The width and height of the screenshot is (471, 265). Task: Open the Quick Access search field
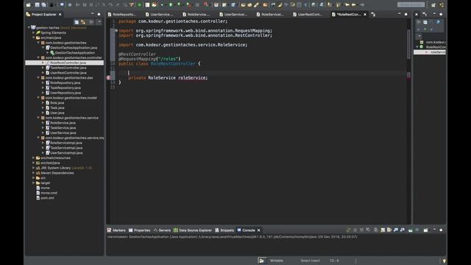pyautogui.click(x=411, y=5)
